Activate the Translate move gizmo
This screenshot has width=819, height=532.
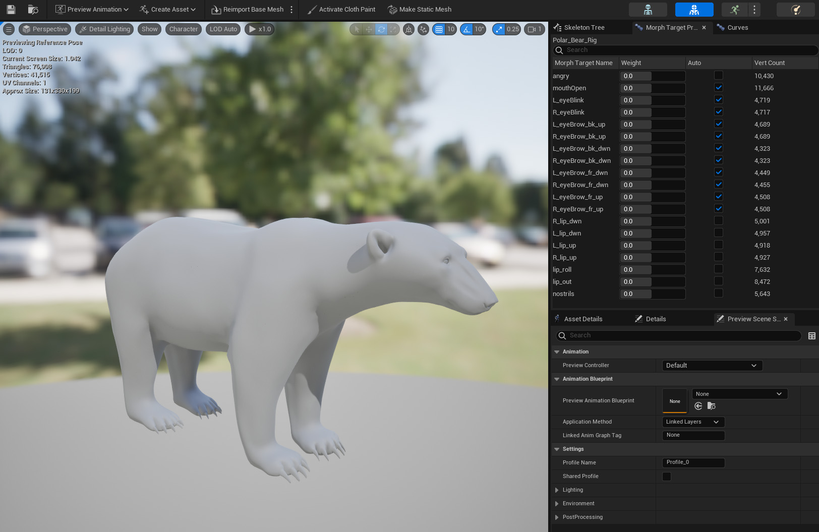369,29
